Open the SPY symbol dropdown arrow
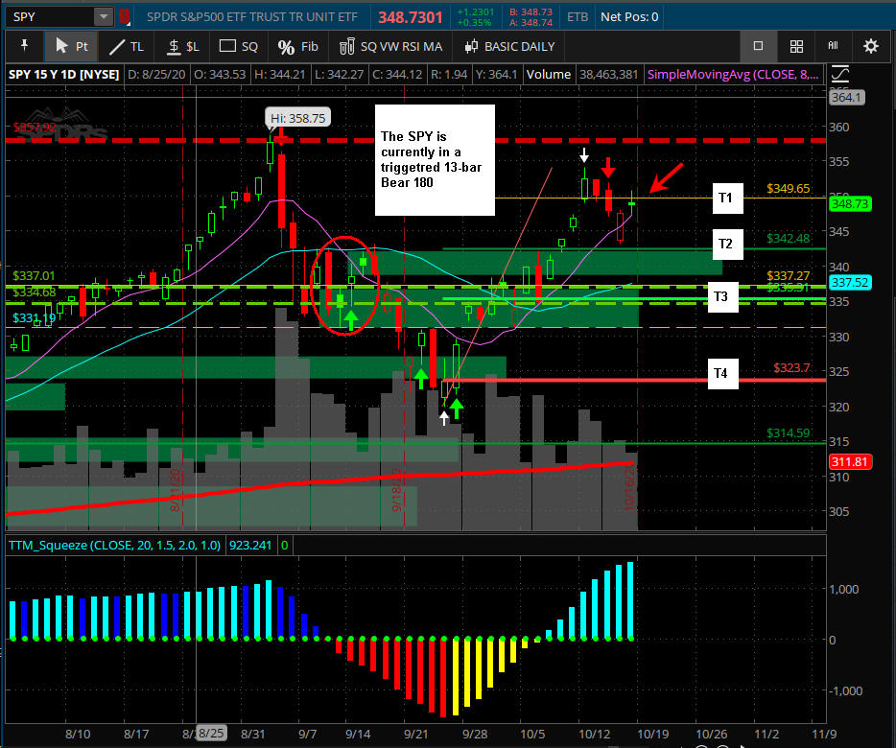The image size is (896, 748). tap(103, 16)
